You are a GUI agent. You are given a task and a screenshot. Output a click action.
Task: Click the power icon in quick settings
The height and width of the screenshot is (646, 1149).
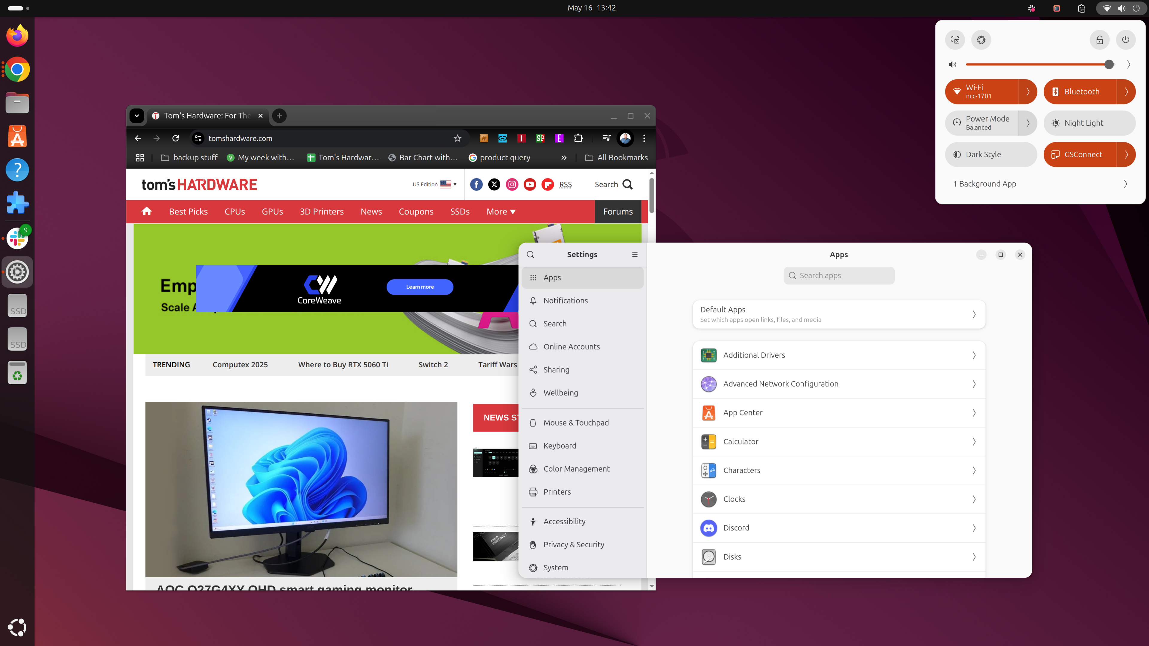1126,40
